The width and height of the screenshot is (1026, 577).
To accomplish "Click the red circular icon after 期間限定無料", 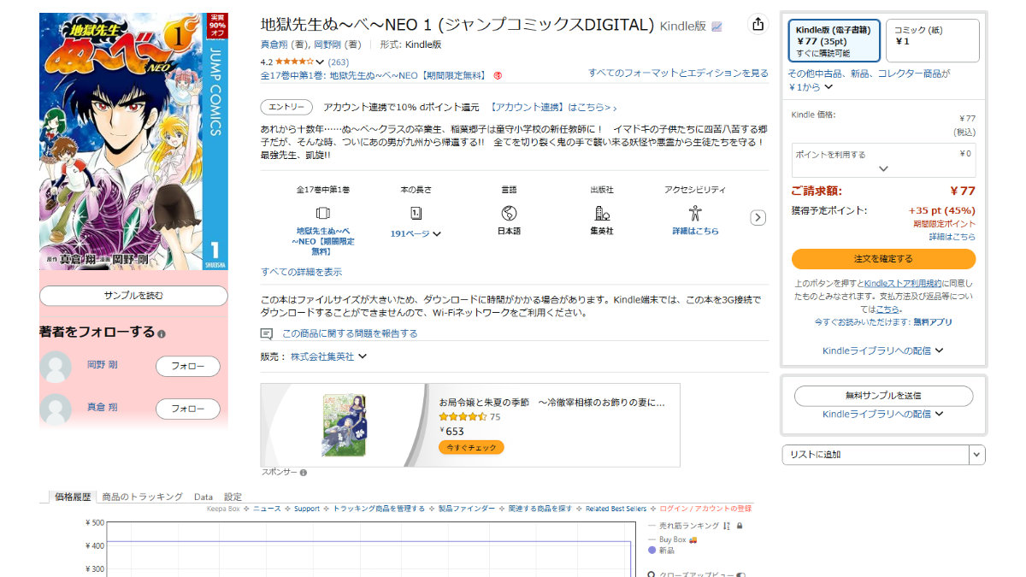I will click(497, 75).
